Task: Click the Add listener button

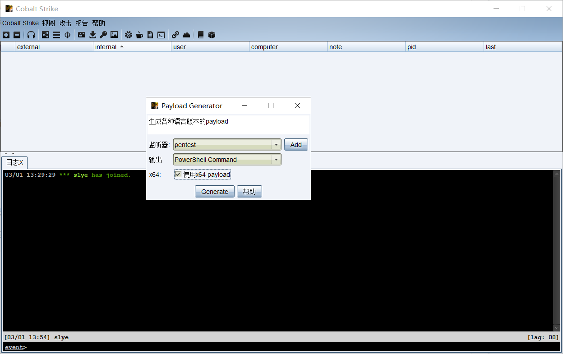Action: tap(296, 145)
